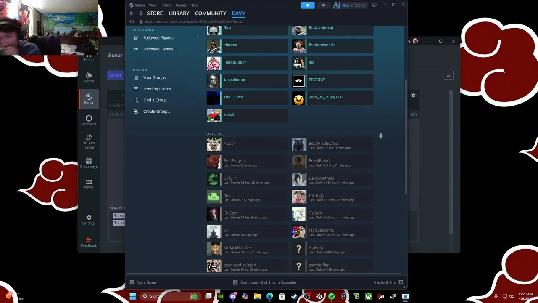Open zoastt's profile
The image size is (538, 303).
[247, 115]
